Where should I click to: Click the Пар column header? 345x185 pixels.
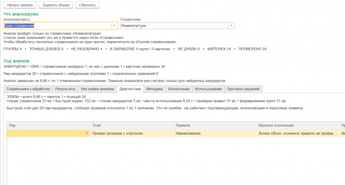point(49,125)
